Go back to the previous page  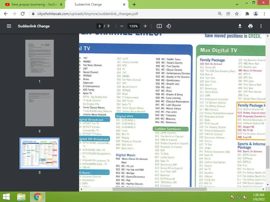coord(6,14)
